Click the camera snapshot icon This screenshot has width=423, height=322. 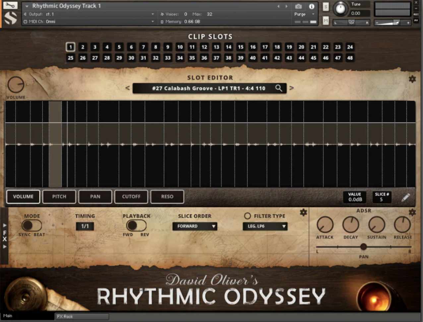click(298, 6)
